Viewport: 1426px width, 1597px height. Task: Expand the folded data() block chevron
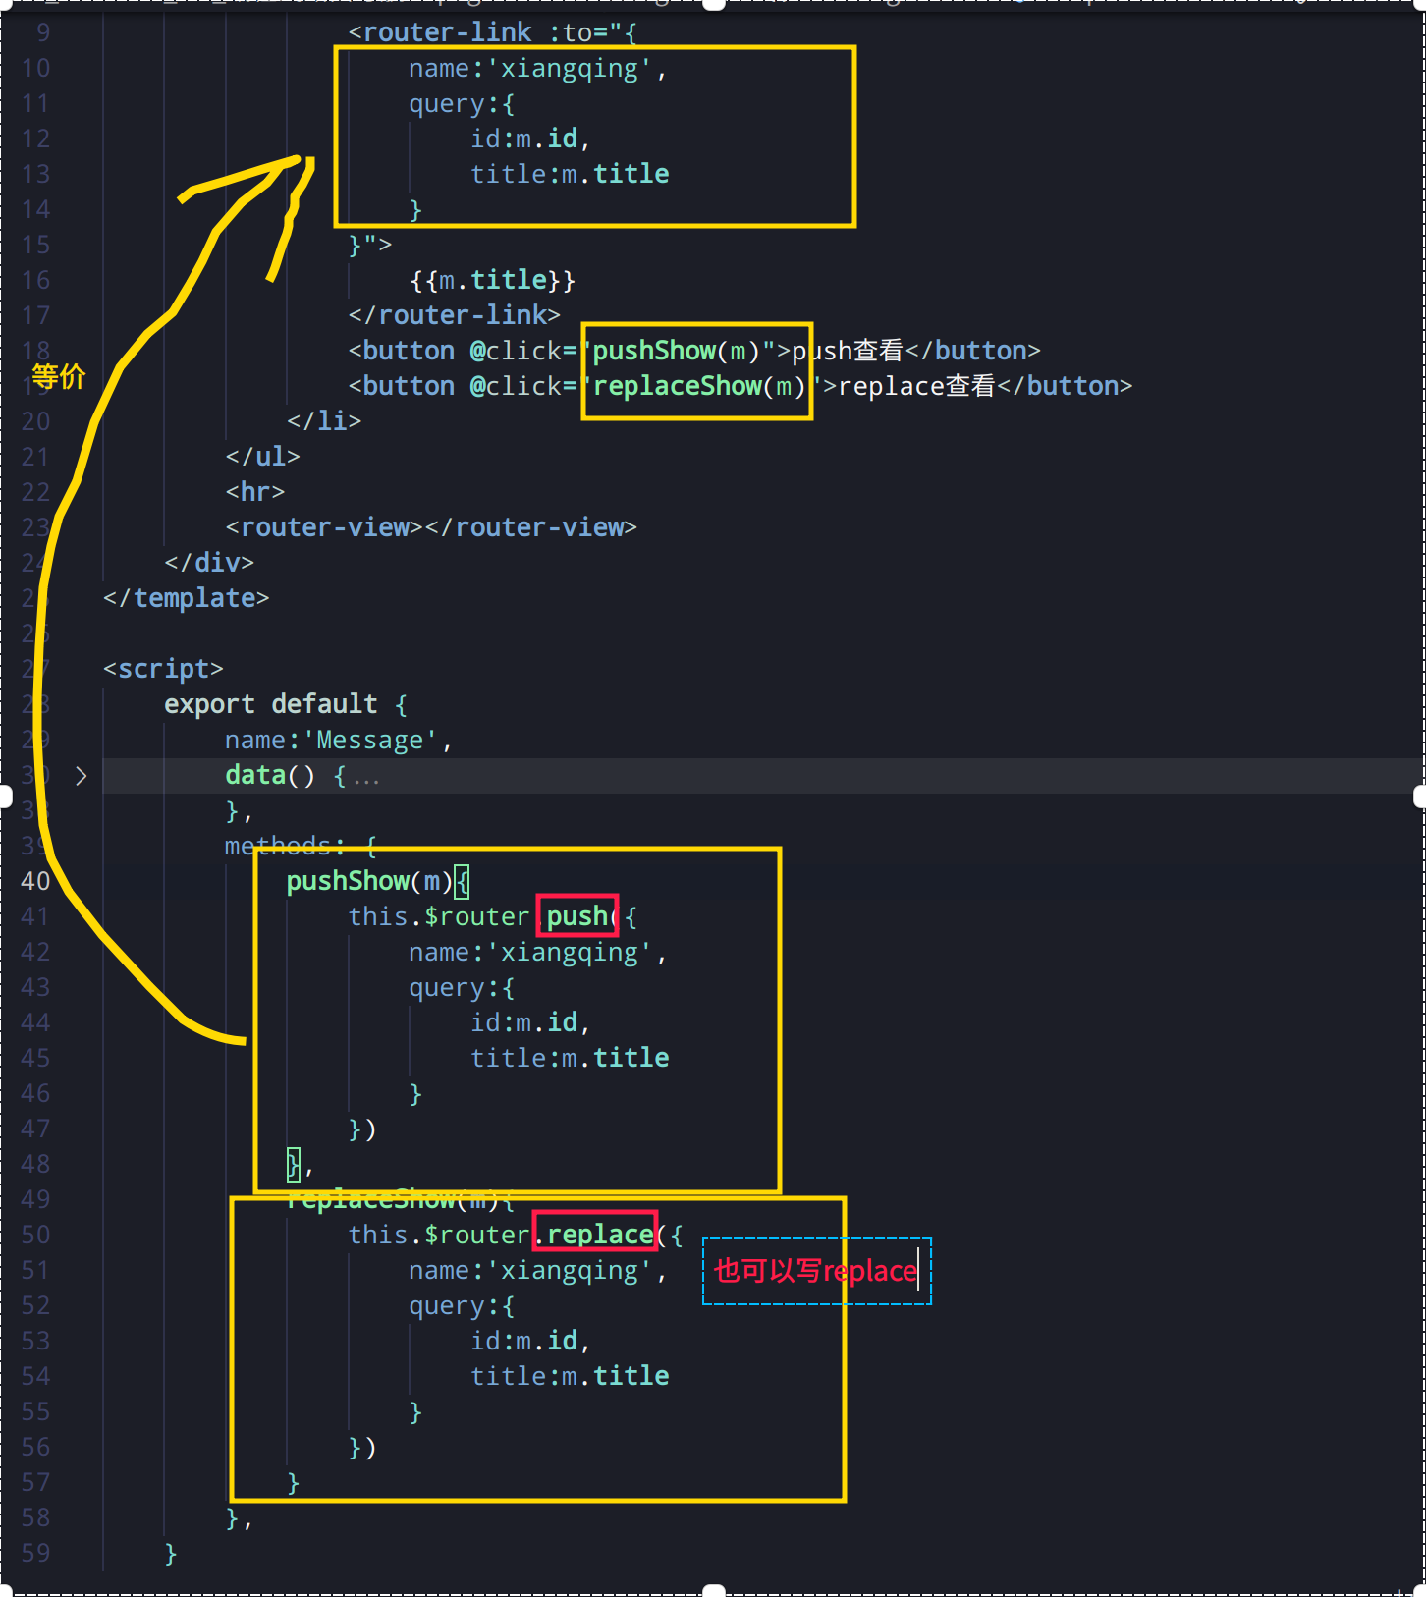coord(82,776)
